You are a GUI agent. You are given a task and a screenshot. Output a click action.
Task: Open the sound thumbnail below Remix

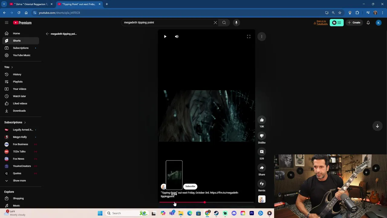coord(262,199)
